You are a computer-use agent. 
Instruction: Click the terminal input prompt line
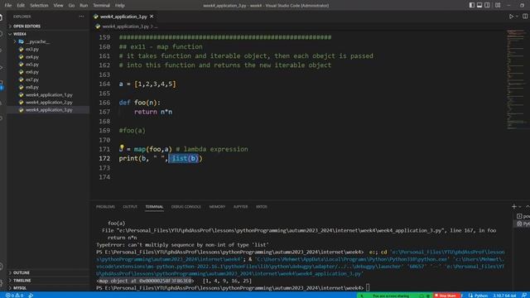(x=234, y=288)
